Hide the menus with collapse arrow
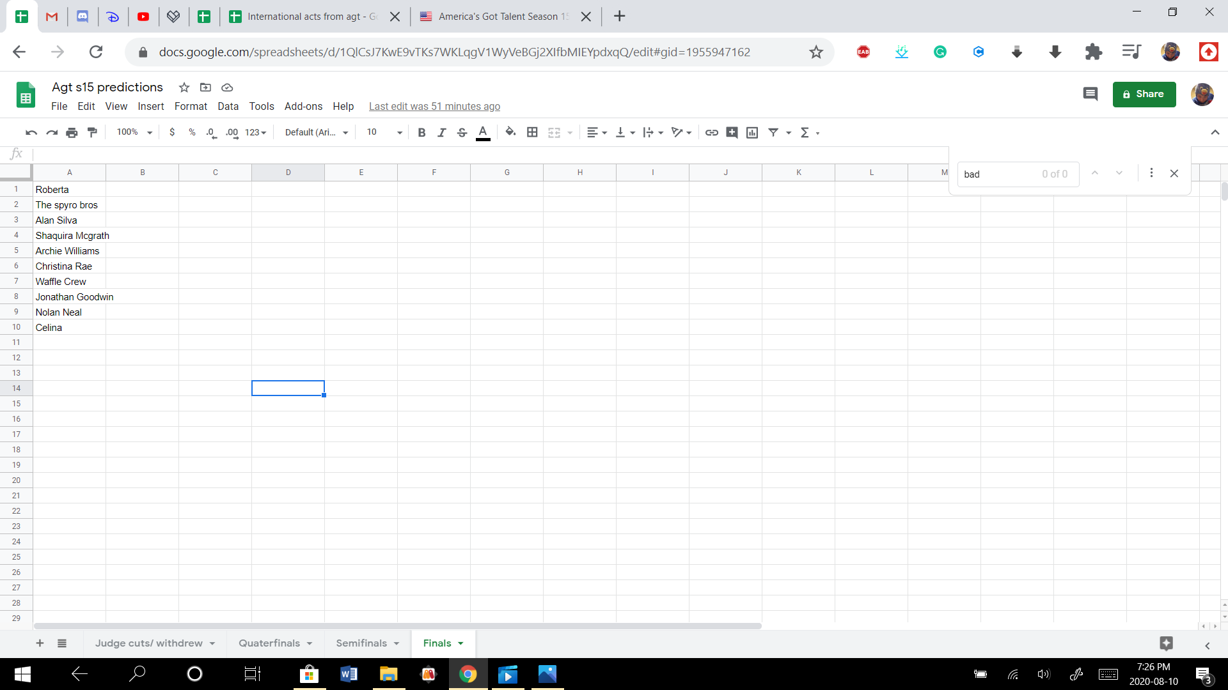 1215,132
